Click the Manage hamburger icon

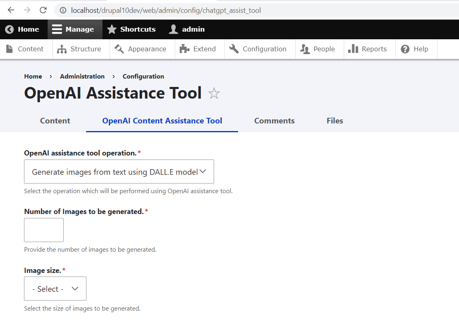click(57, 29)
